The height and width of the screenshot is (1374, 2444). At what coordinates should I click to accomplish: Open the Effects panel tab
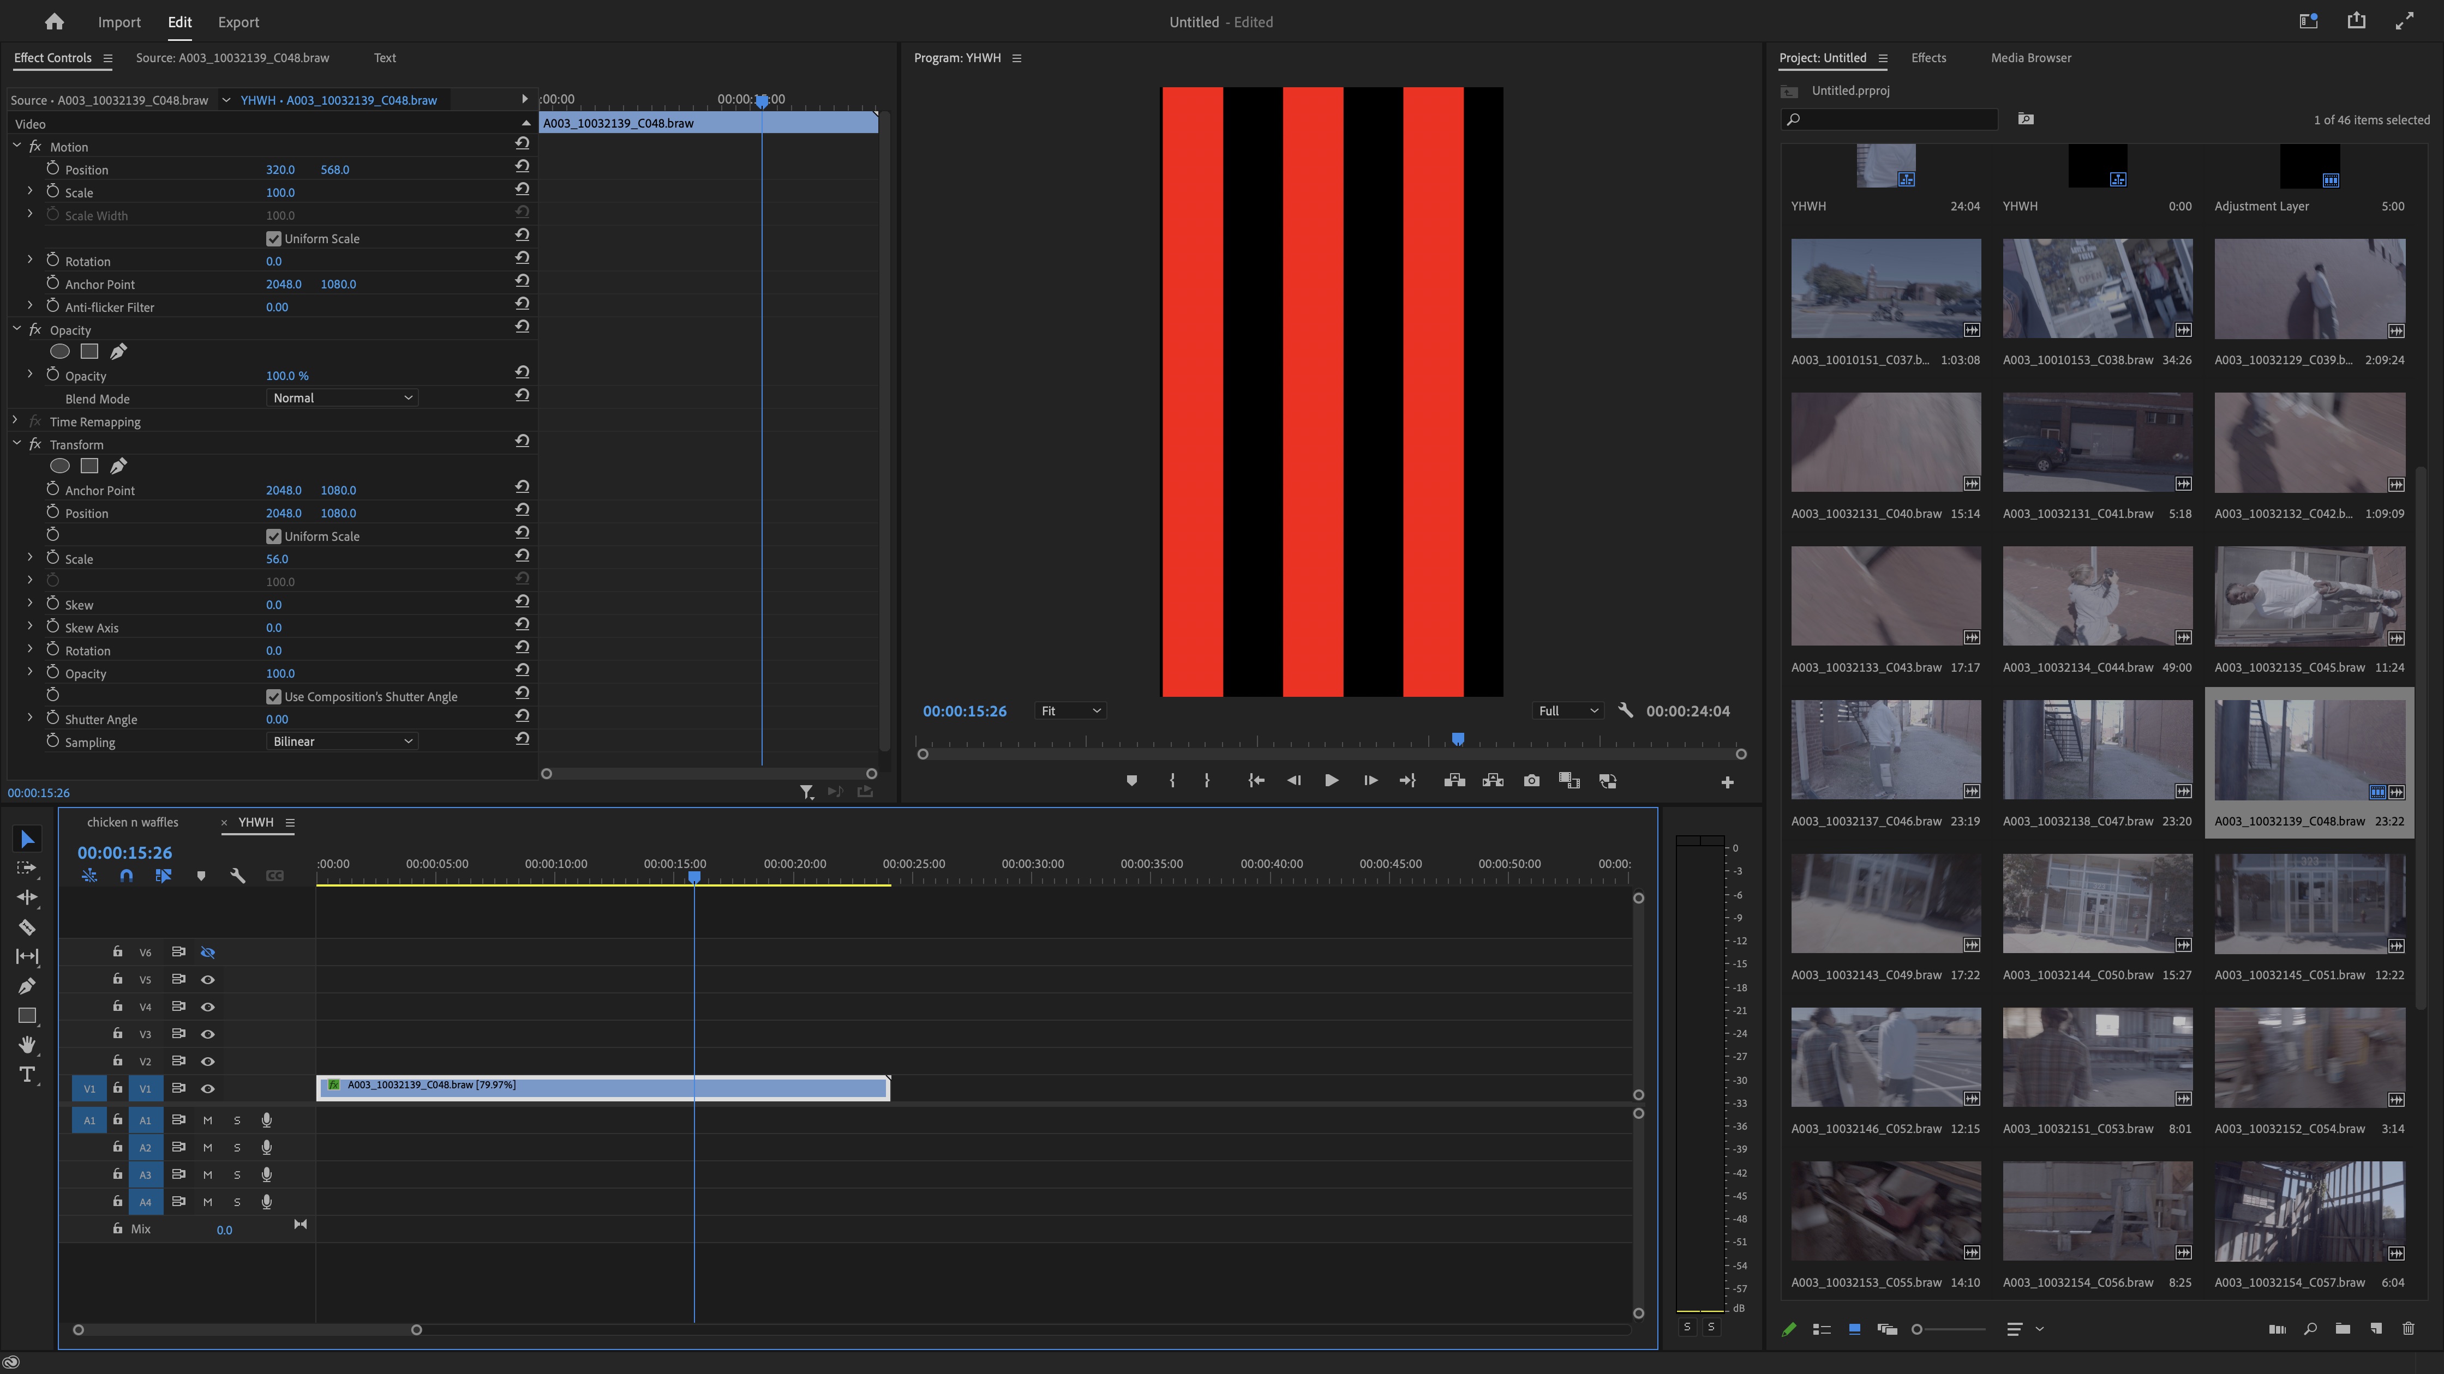tap(1928, 58)
